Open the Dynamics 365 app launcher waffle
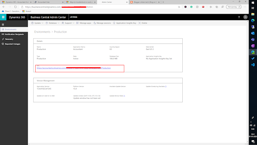The image size is (257, 145). pyautogui.click(x=3, y=17)
